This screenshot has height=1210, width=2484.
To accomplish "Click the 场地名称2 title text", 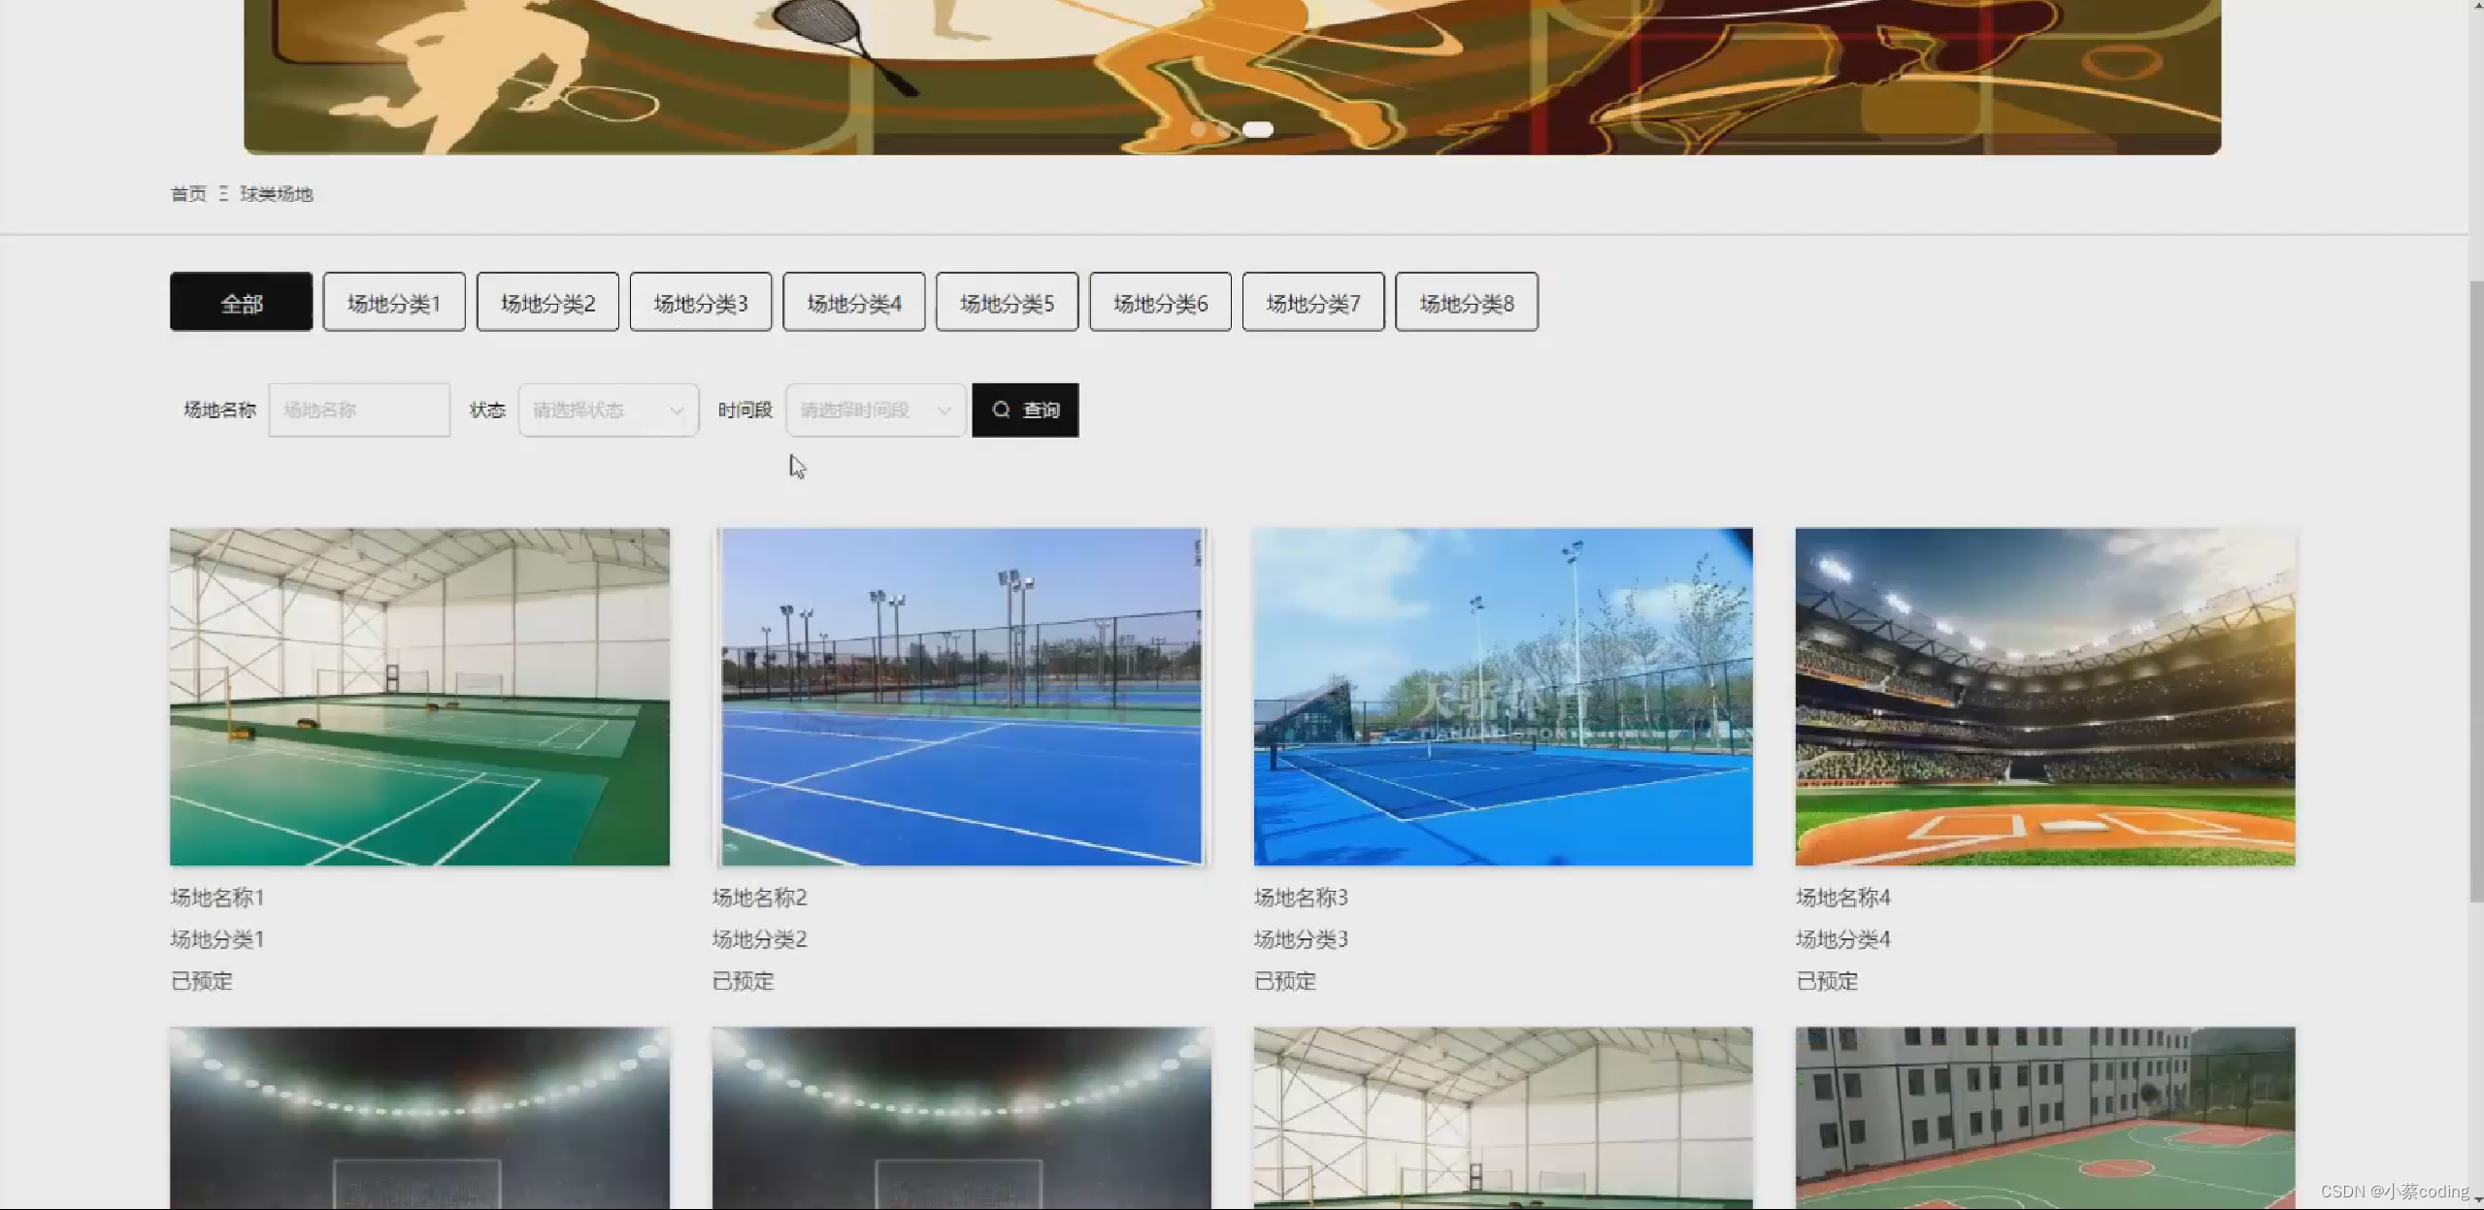I will click(x=759, y=898).
